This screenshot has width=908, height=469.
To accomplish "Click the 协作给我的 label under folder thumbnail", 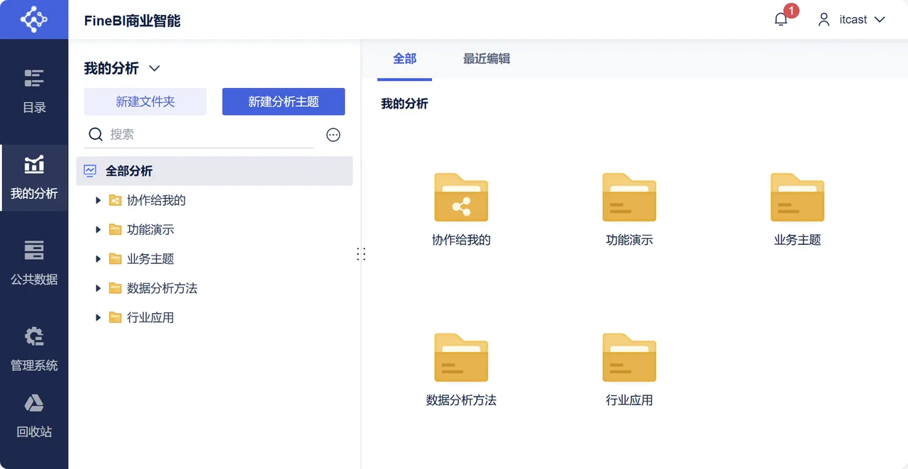I will tap(461, 240).
